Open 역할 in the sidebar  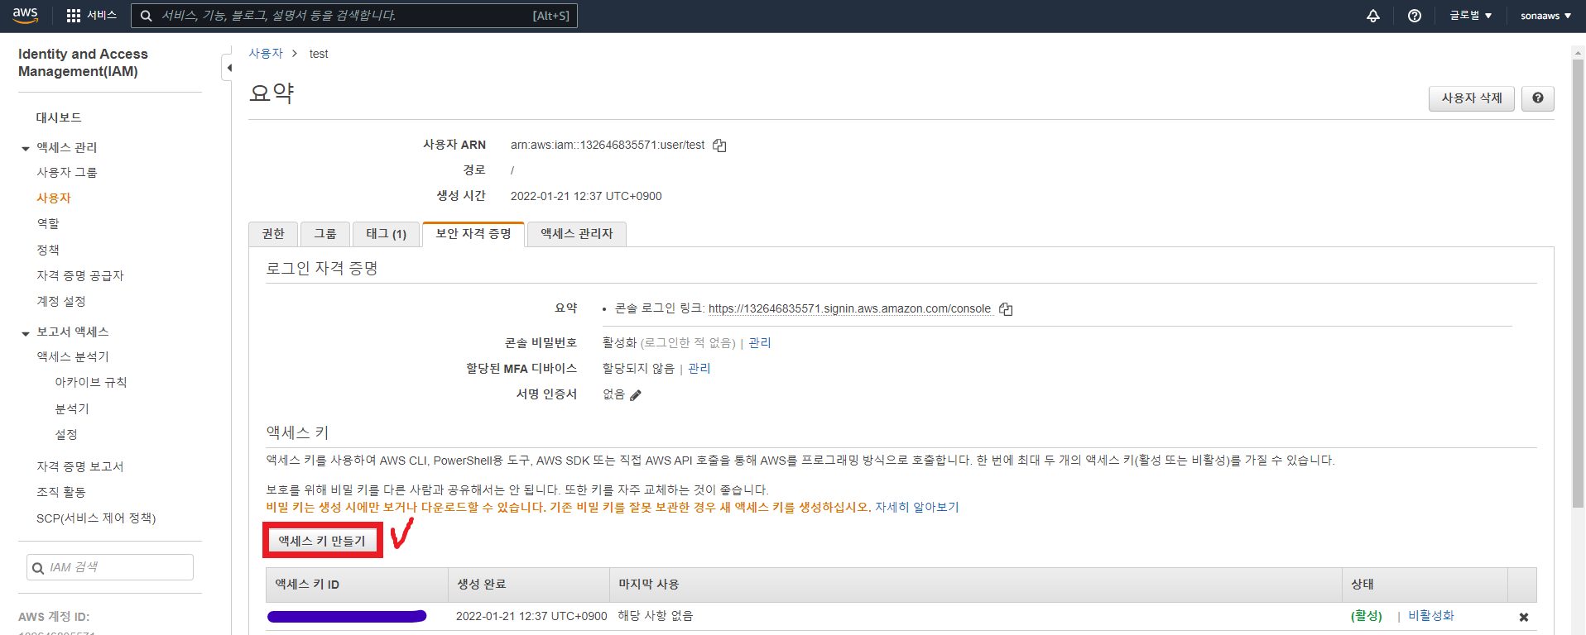(48, 223)
